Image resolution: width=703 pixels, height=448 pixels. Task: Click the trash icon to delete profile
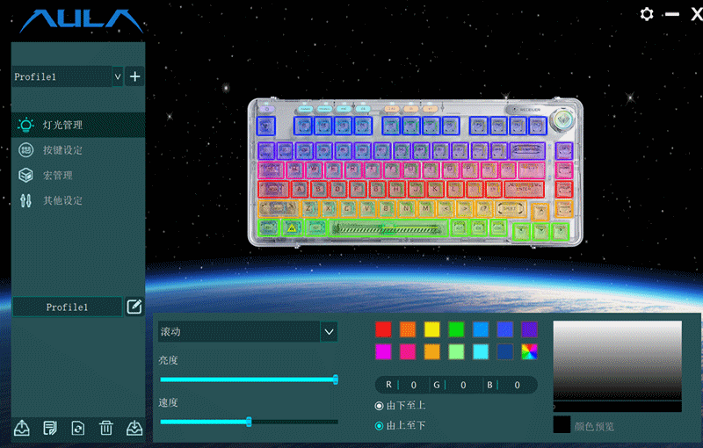pos(106,428)
